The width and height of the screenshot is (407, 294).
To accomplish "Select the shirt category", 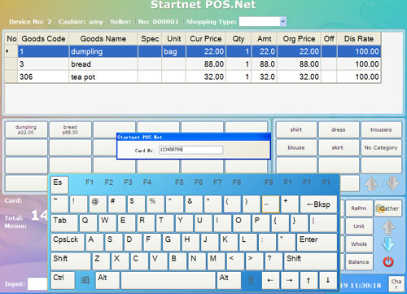I will [296, 129].
